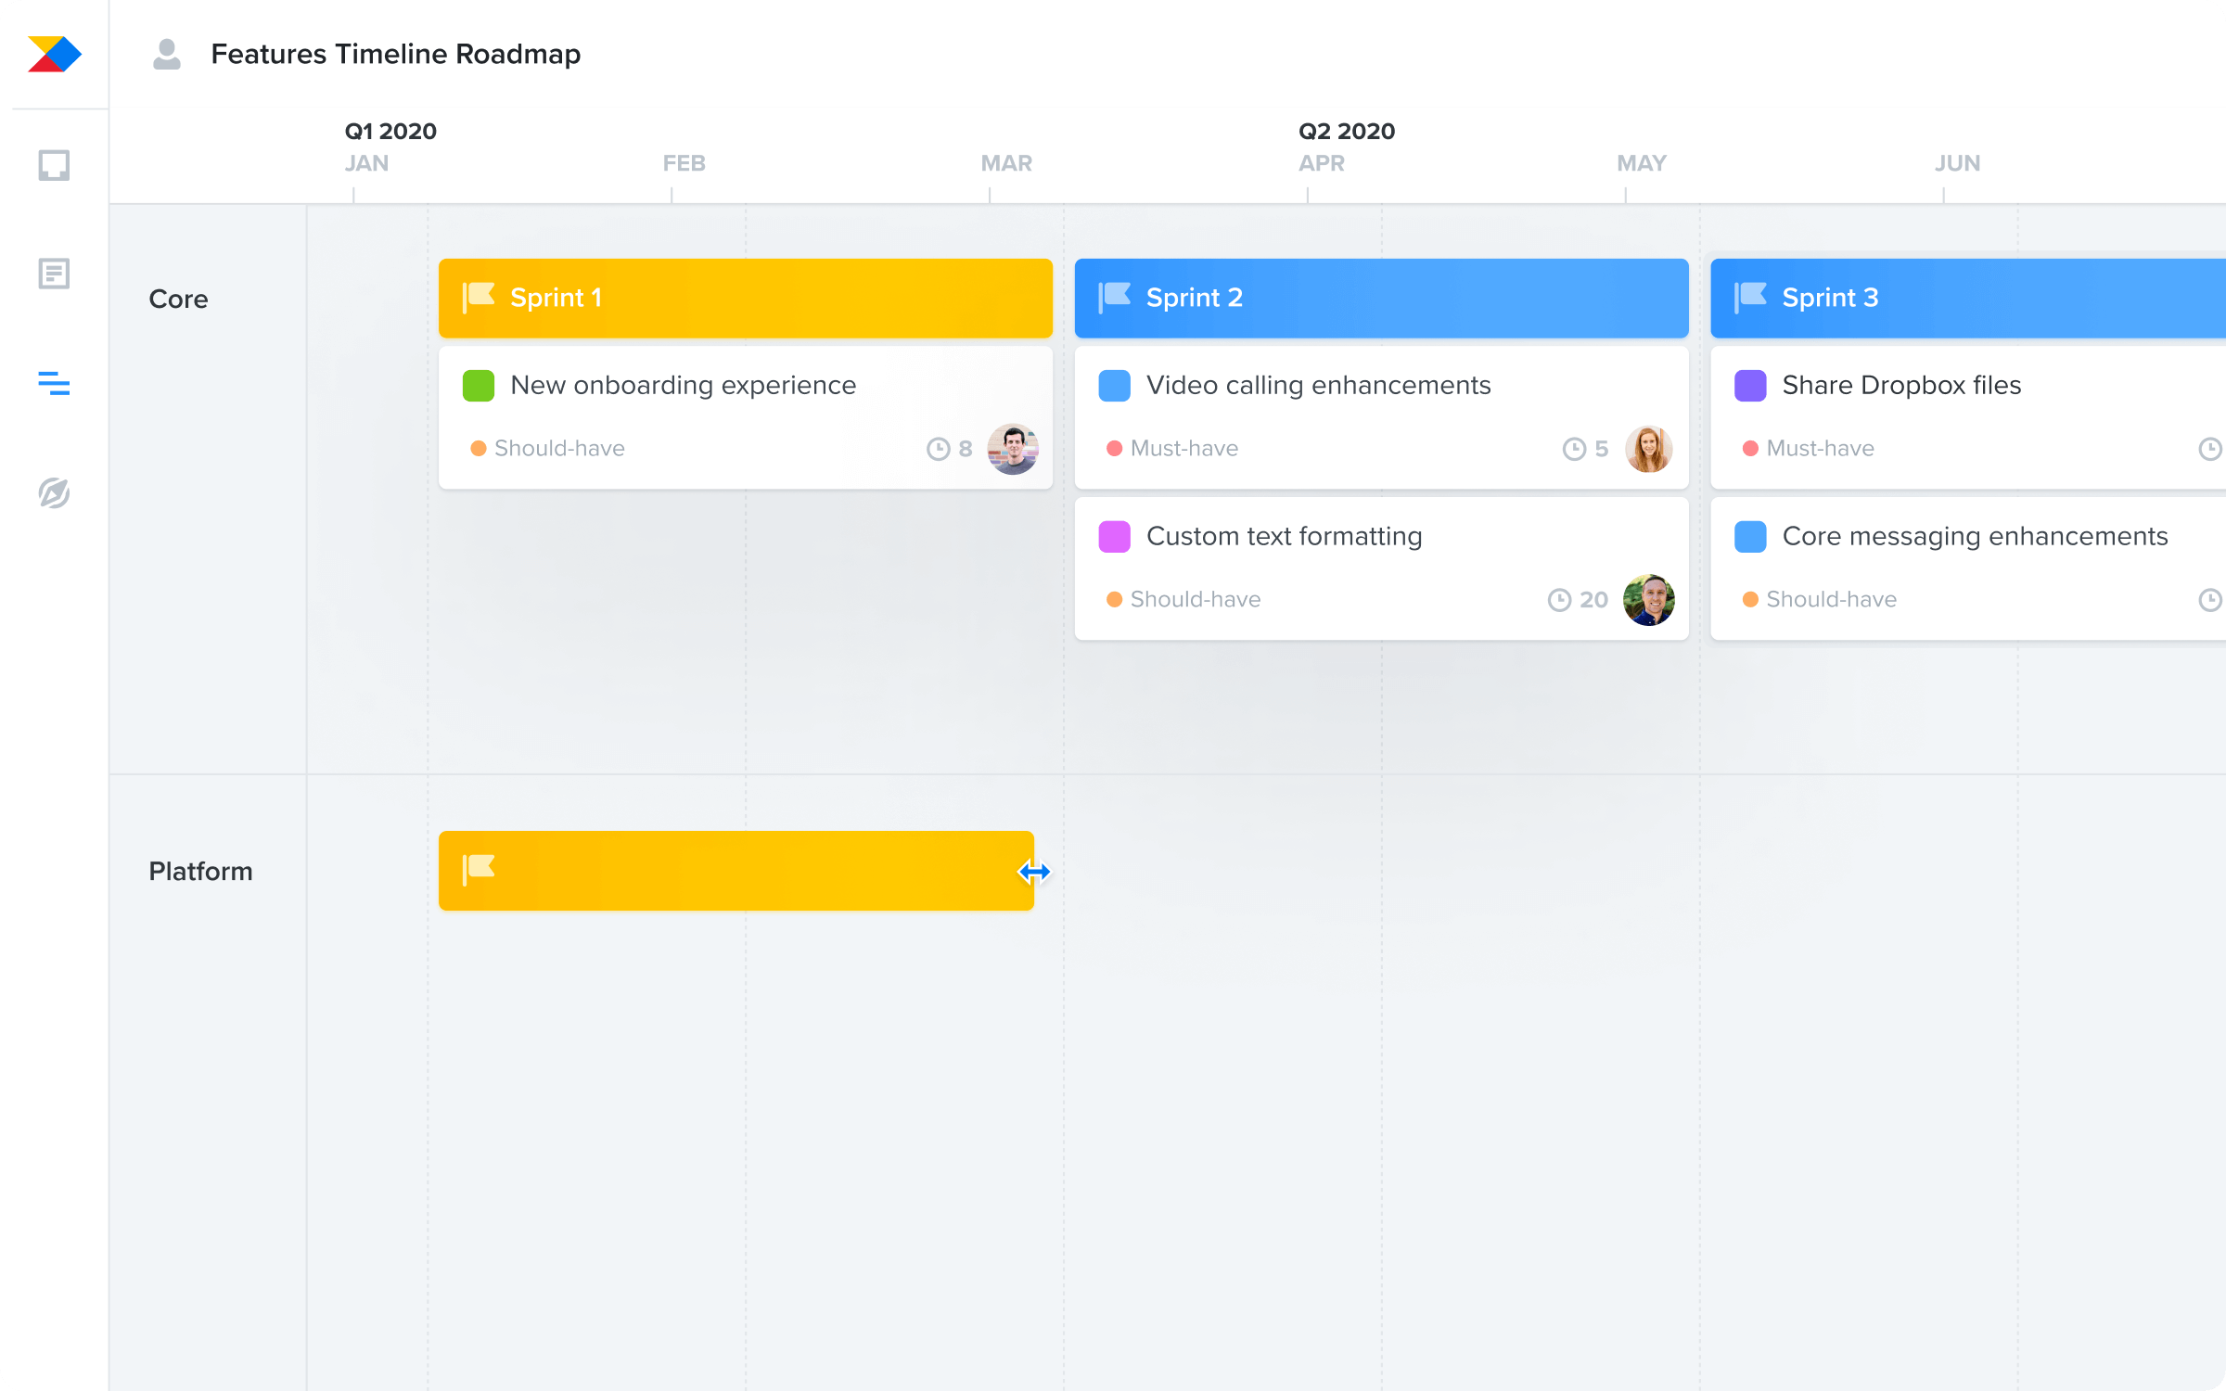Click Must-have tag on Share Dropbox files

[1809, 449]
